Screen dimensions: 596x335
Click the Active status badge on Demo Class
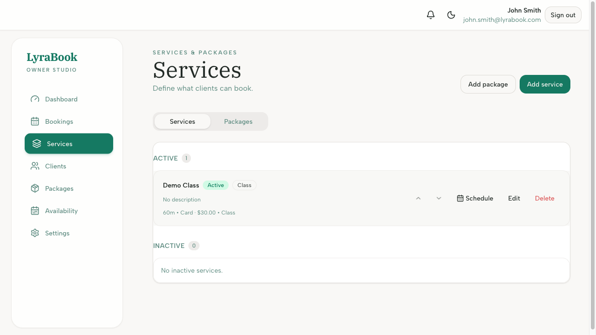pos(215,185)
